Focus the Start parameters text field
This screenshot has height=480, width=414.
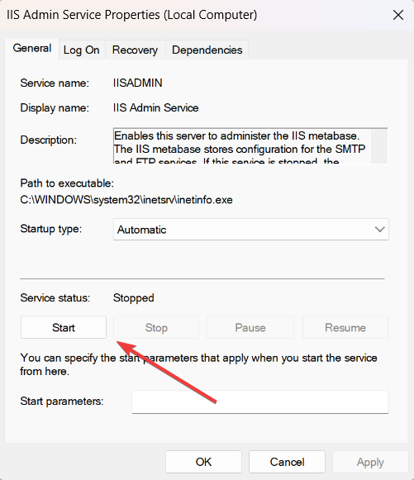click(260, 402)
